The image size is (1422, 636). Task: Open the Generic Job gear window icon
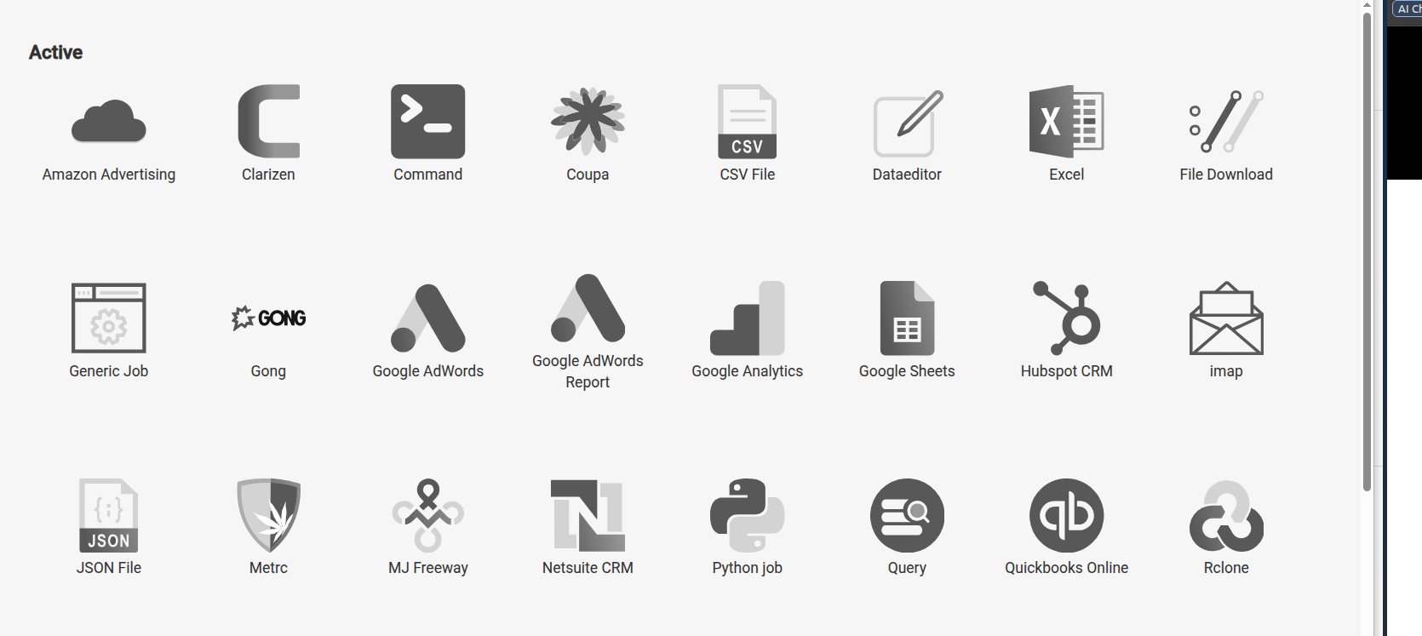109,318
